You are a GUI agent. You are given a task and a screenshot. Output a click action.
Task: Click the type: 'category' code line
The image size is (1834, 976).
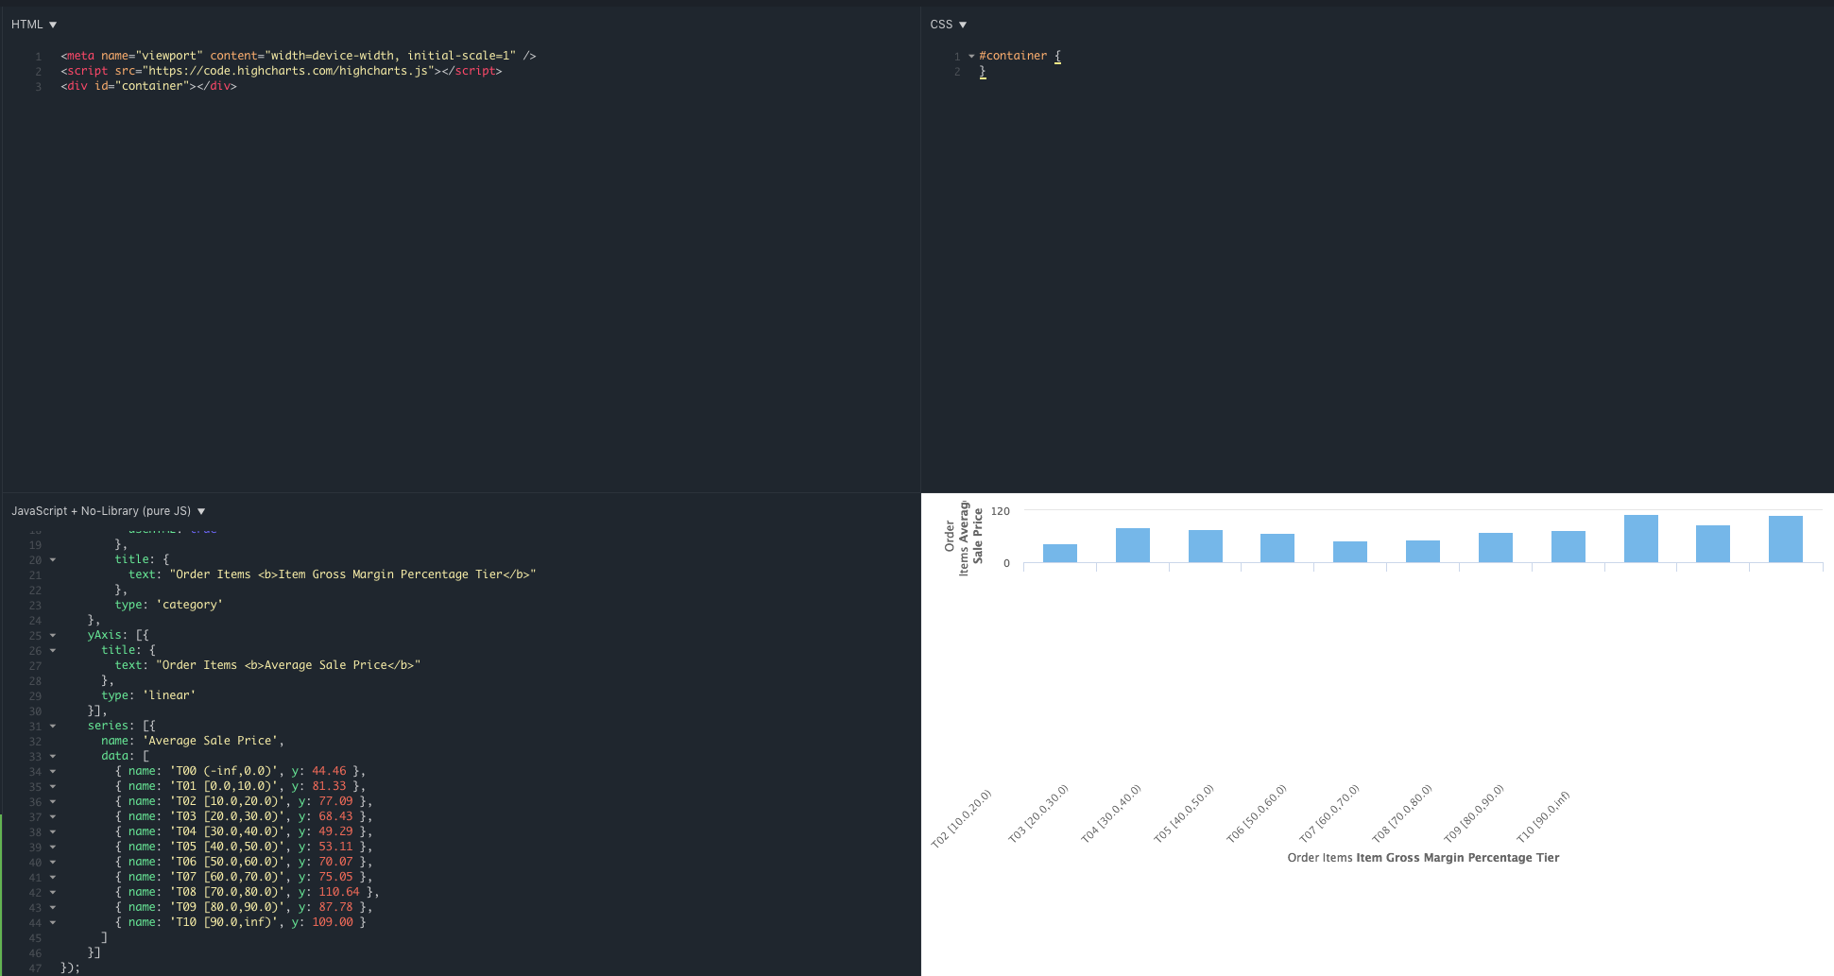click(169, 605)
